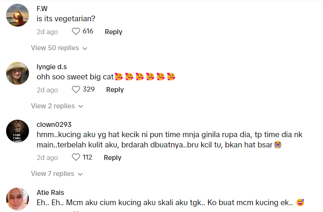Visit clown0293 username link
Image resolution: width=323 pixels, height=212 pixels.
pos(54,125)
